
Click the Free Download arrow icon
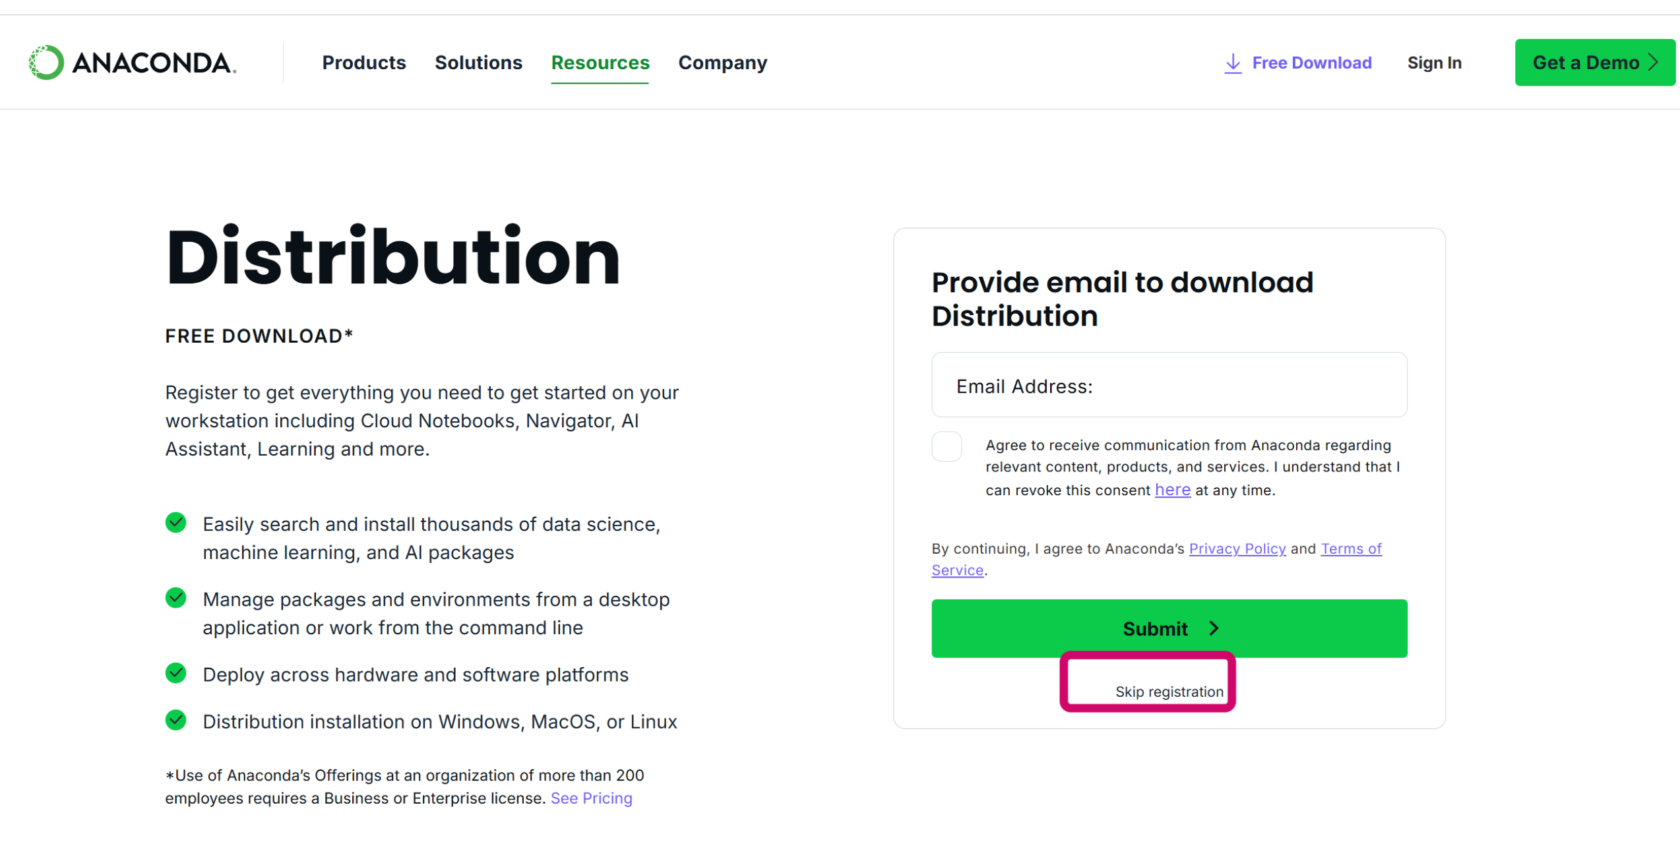[x=1232, y=63]
